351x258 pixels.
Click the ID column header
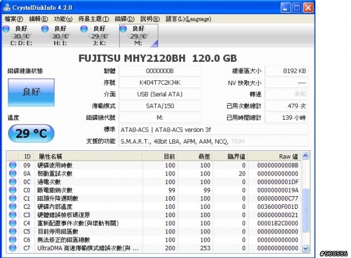point(26,156)
